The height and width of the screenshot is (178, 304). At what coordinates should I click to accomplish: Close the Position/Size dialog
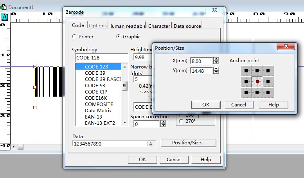click(x=286, y=46)
